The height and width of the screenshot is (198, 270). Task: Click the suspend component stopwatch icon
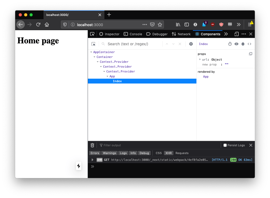point(230,44)
